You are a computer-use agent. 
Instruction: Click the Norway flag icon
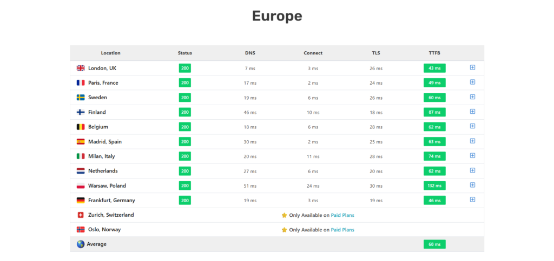pyautogui.click(x=81, y=229)
